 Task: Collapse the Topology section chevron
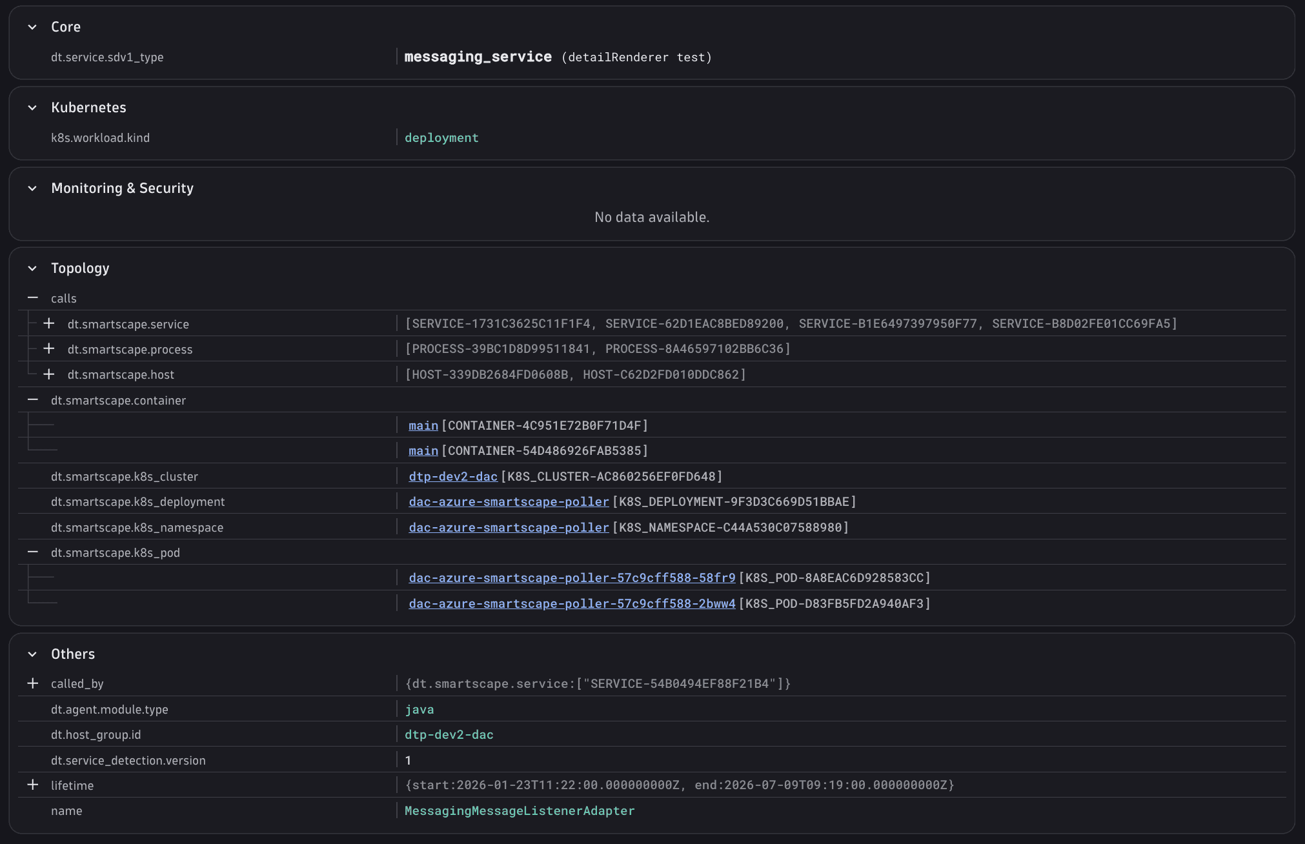[32, 268]
